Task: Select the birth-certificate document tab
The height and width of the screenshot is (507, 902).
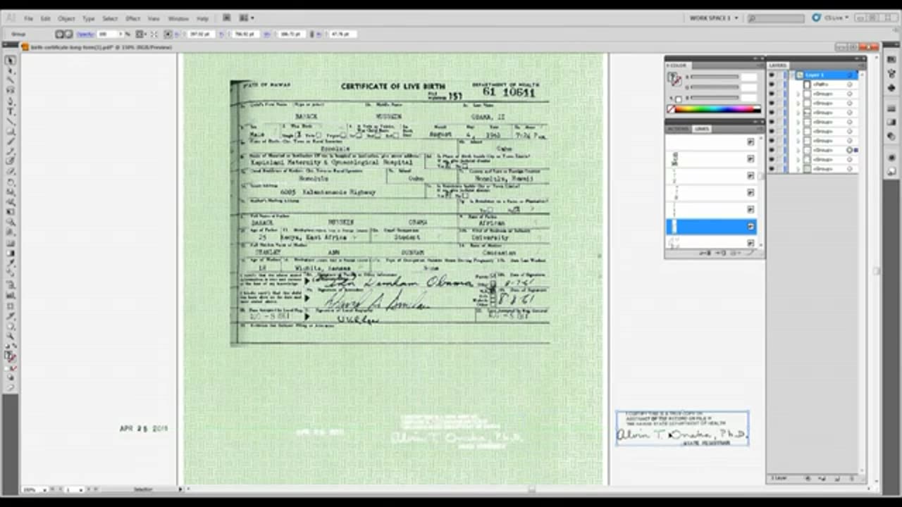Action: [97, 47]
